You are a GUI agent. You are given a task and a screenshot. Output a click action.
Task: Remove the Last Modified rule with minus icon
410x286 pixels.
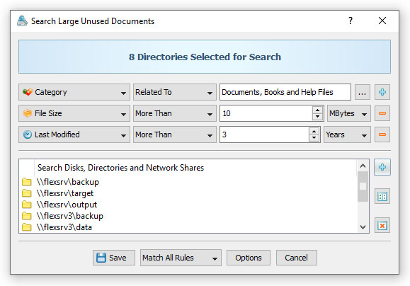point(382,135)
